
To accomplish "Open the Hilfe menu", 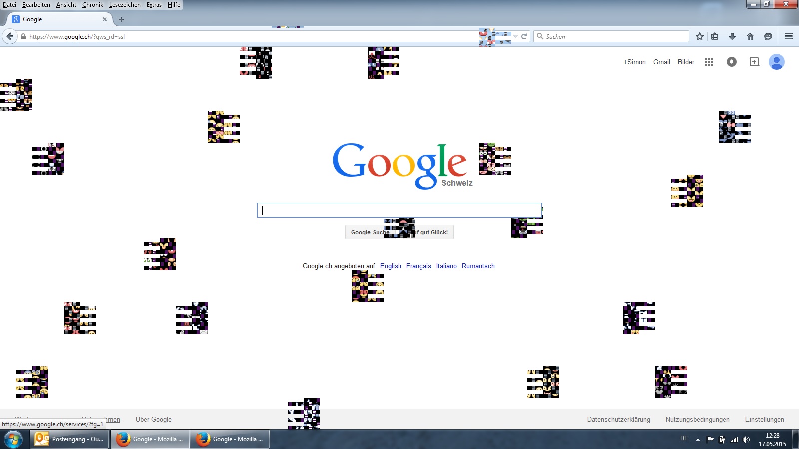I will pos(174,5).
